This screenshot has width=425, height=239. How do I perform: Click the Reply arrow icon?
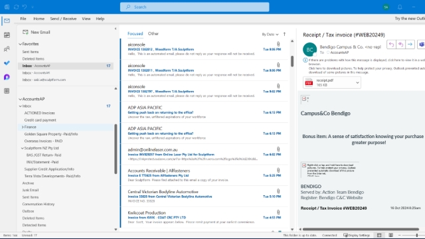tap(391, 44)
